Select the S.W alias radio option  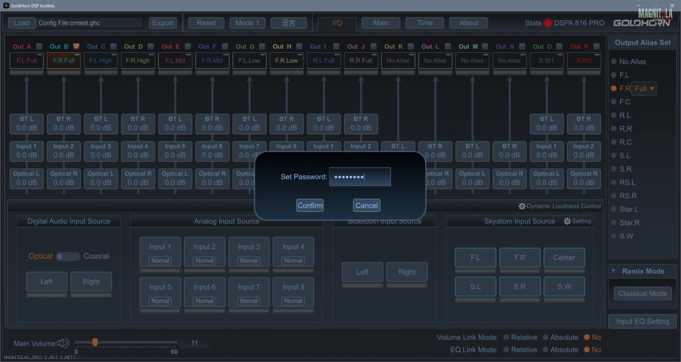[614, 236]
